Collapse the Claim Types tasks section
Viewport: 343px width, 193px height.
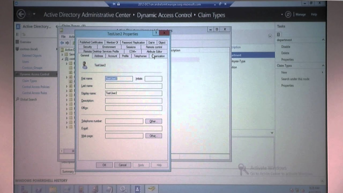coord(323,66)
